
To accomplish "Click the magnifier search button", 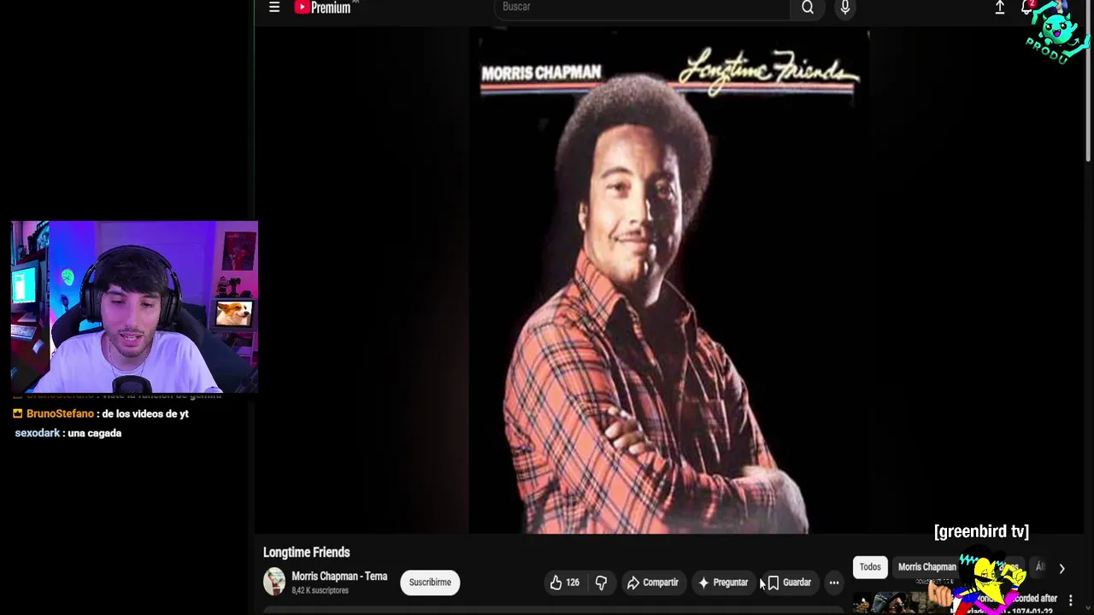I will click(808, 8).
